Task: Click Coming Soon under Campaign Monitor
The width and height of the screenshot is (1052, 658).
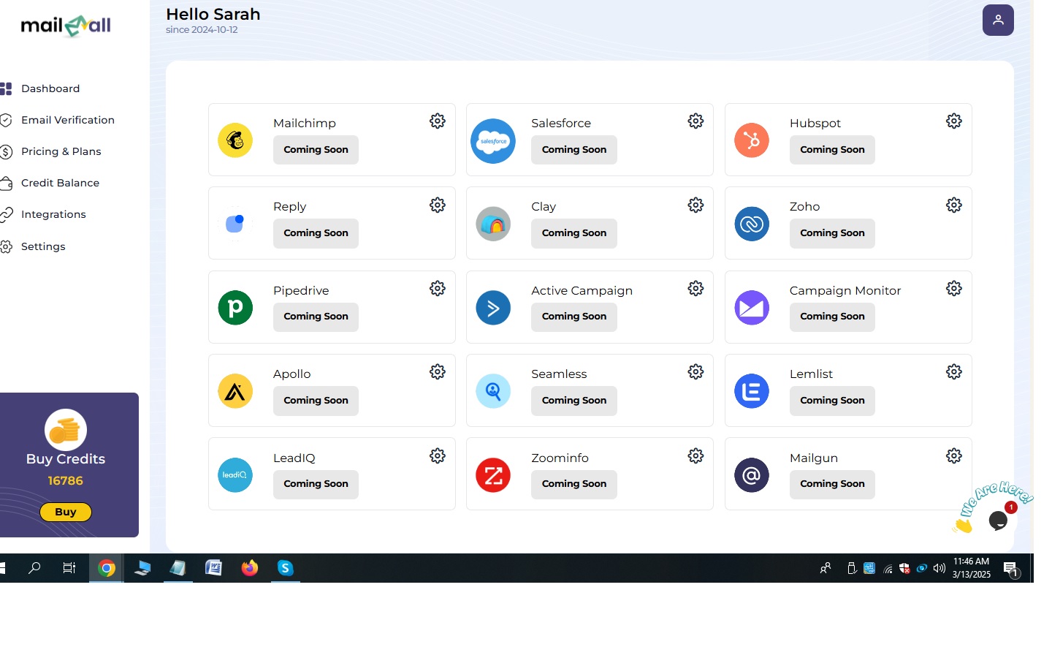Action: (832, 317)
